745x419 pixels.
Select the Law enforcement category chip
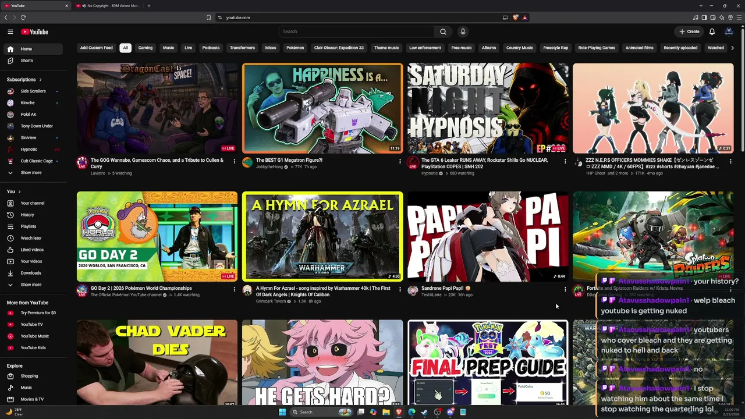425,48
